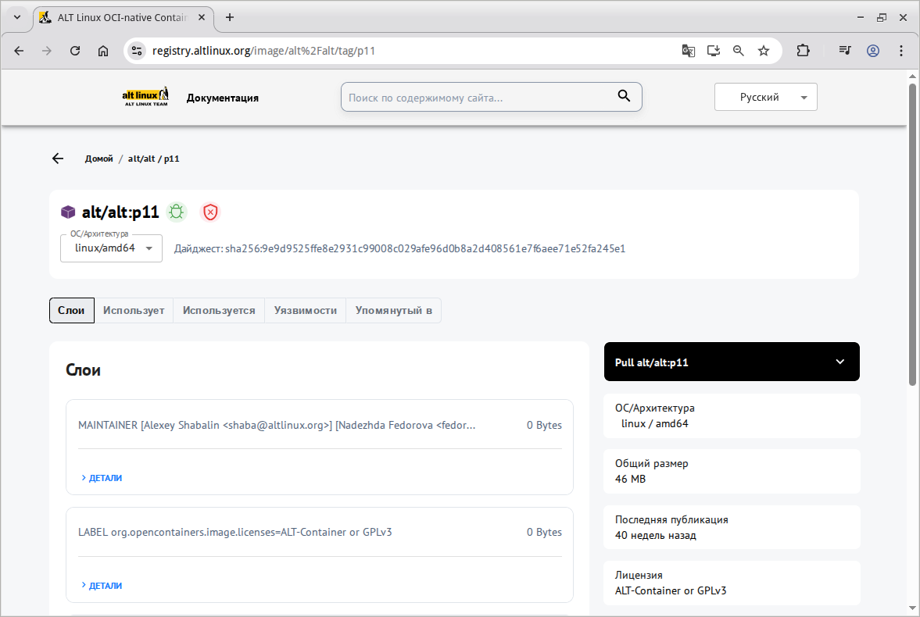Screen dimensions: 920x617
Task: Switch to the Уязвимости tab
Action: point(305,310)
